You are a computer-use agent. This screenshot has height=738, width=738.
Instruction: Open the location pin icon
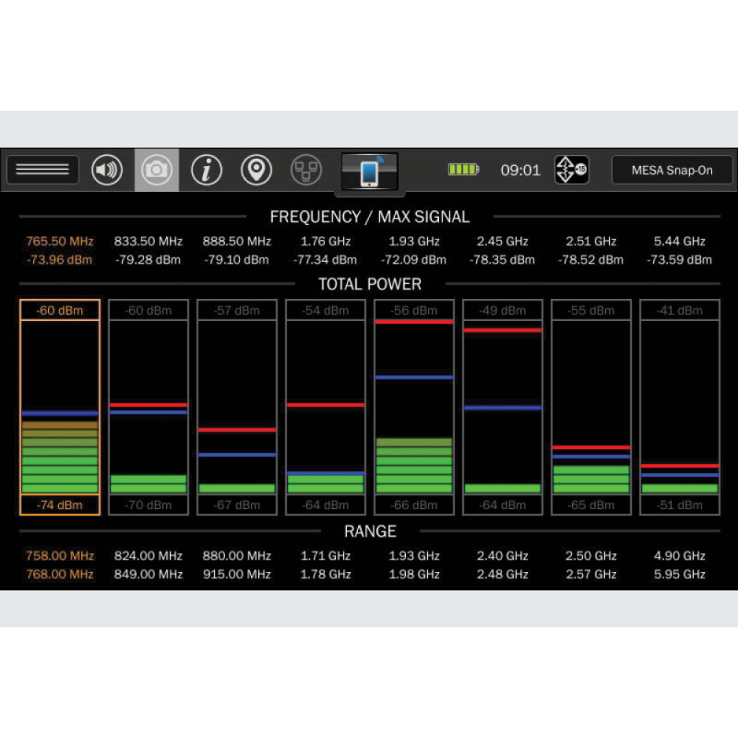[x=256, y=170]
